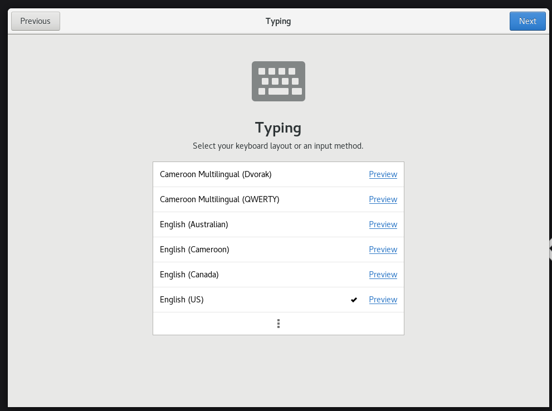552x411 pixels.
Task: Select the English (US) layout row
Action: (182, 300)
